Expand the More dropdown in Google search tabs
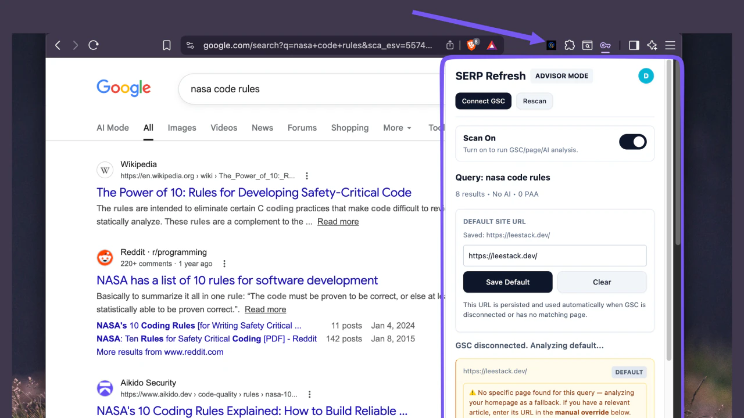This screenshot has height=418, width=744. 397,128
